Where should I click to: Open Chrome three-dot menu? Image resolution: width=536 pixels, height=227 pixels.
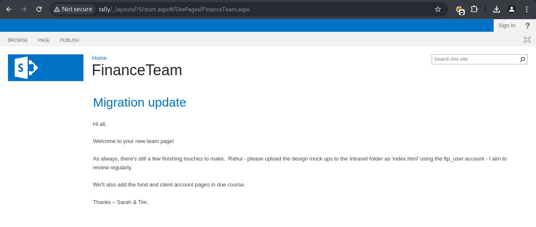pyautogui.click(x=527, y=9)
